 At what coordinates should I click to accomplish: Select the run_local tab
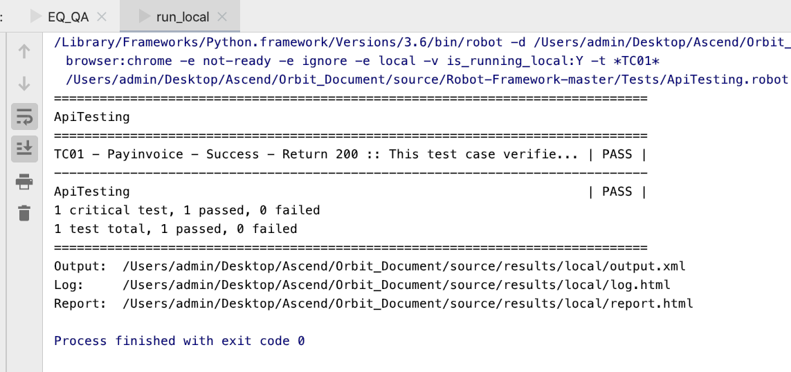[183, 17]
